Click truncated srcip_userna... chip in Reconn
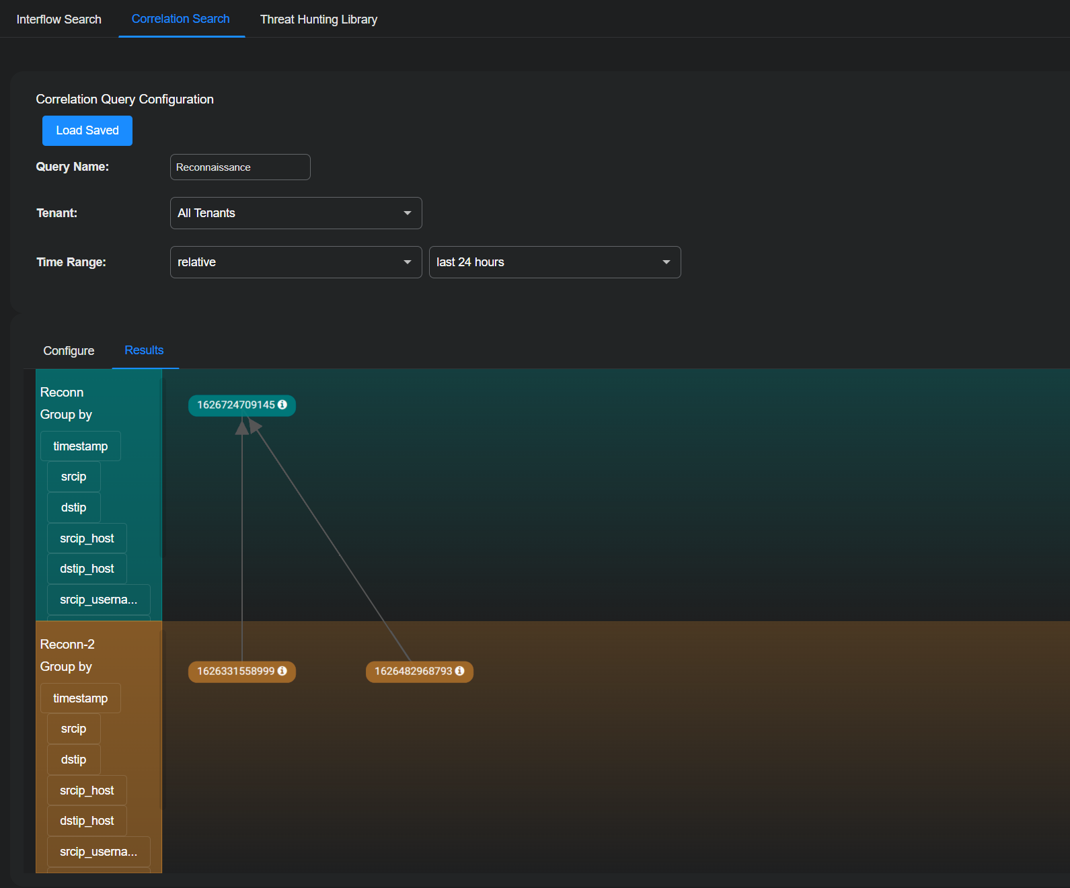 (x=98, y=600)
